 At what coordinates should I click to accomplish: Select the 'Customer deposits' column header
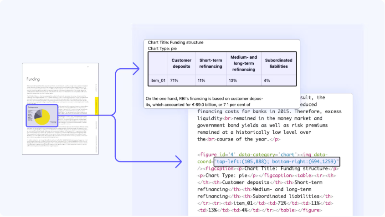click(181, 63)
